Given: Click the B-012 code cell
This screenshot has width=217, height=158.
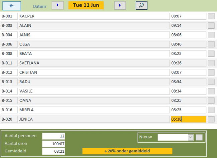Looking at the screenshot, I should (9, 72).
